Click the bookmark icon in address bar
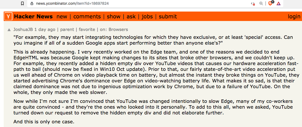The width and height of the screenshot is (302, 127). pos(22,3)
